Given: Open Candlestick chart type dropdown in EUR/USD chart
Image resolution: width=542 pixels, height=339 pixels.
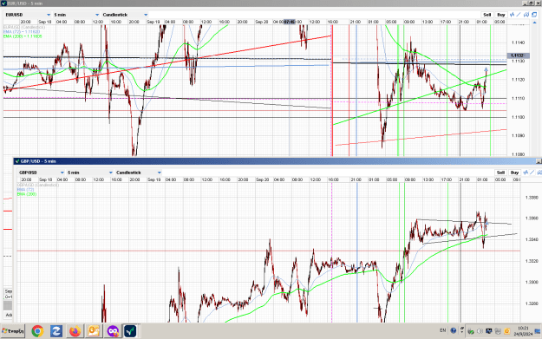Looking at the screenshot, I should 125,15.
